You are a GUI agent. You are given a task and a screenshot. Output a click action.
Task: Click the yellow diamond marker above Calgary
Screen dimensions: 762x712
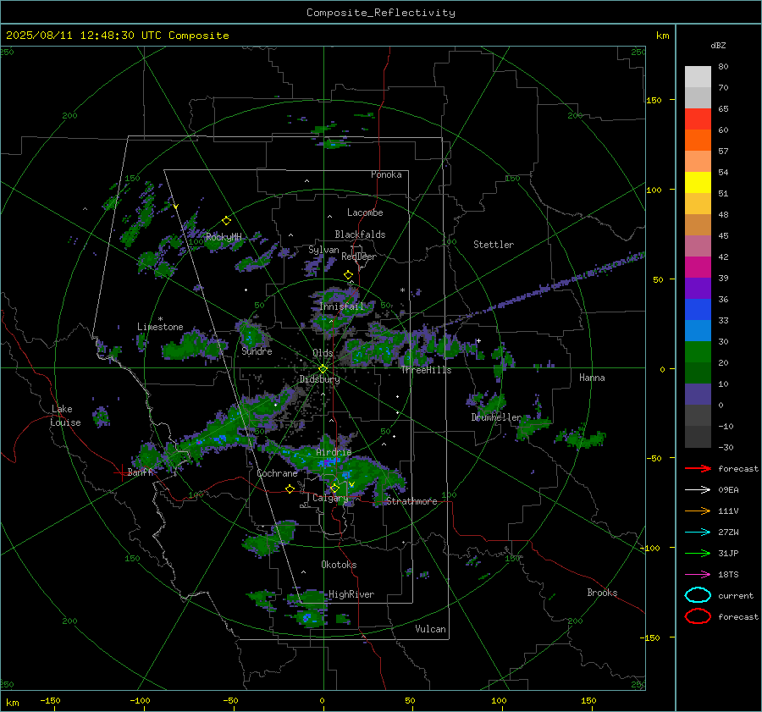(x=334, y=488)
